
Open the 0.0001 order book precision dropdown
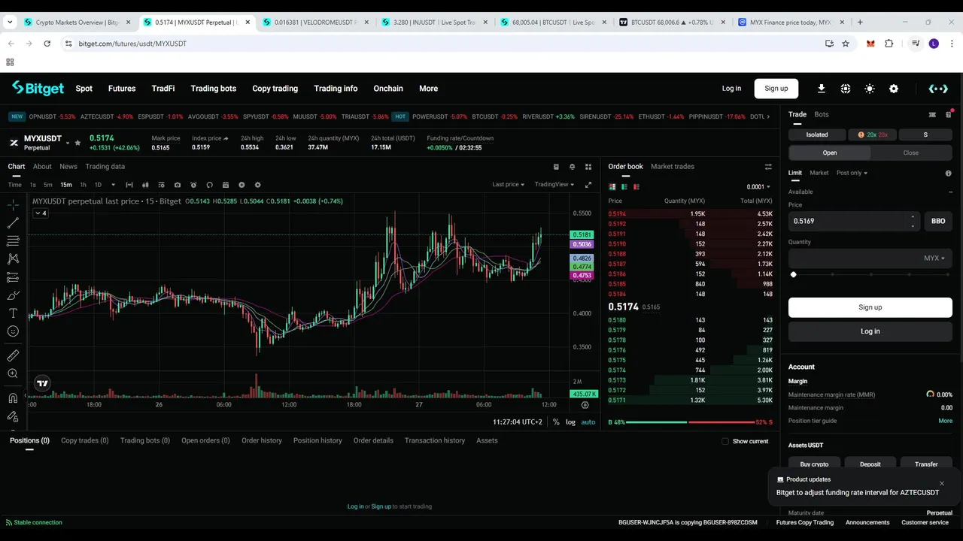[758, 187]
